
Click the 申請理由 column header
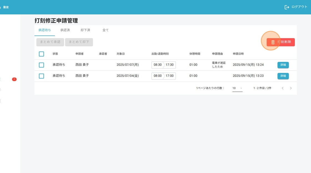click(217, 54)
